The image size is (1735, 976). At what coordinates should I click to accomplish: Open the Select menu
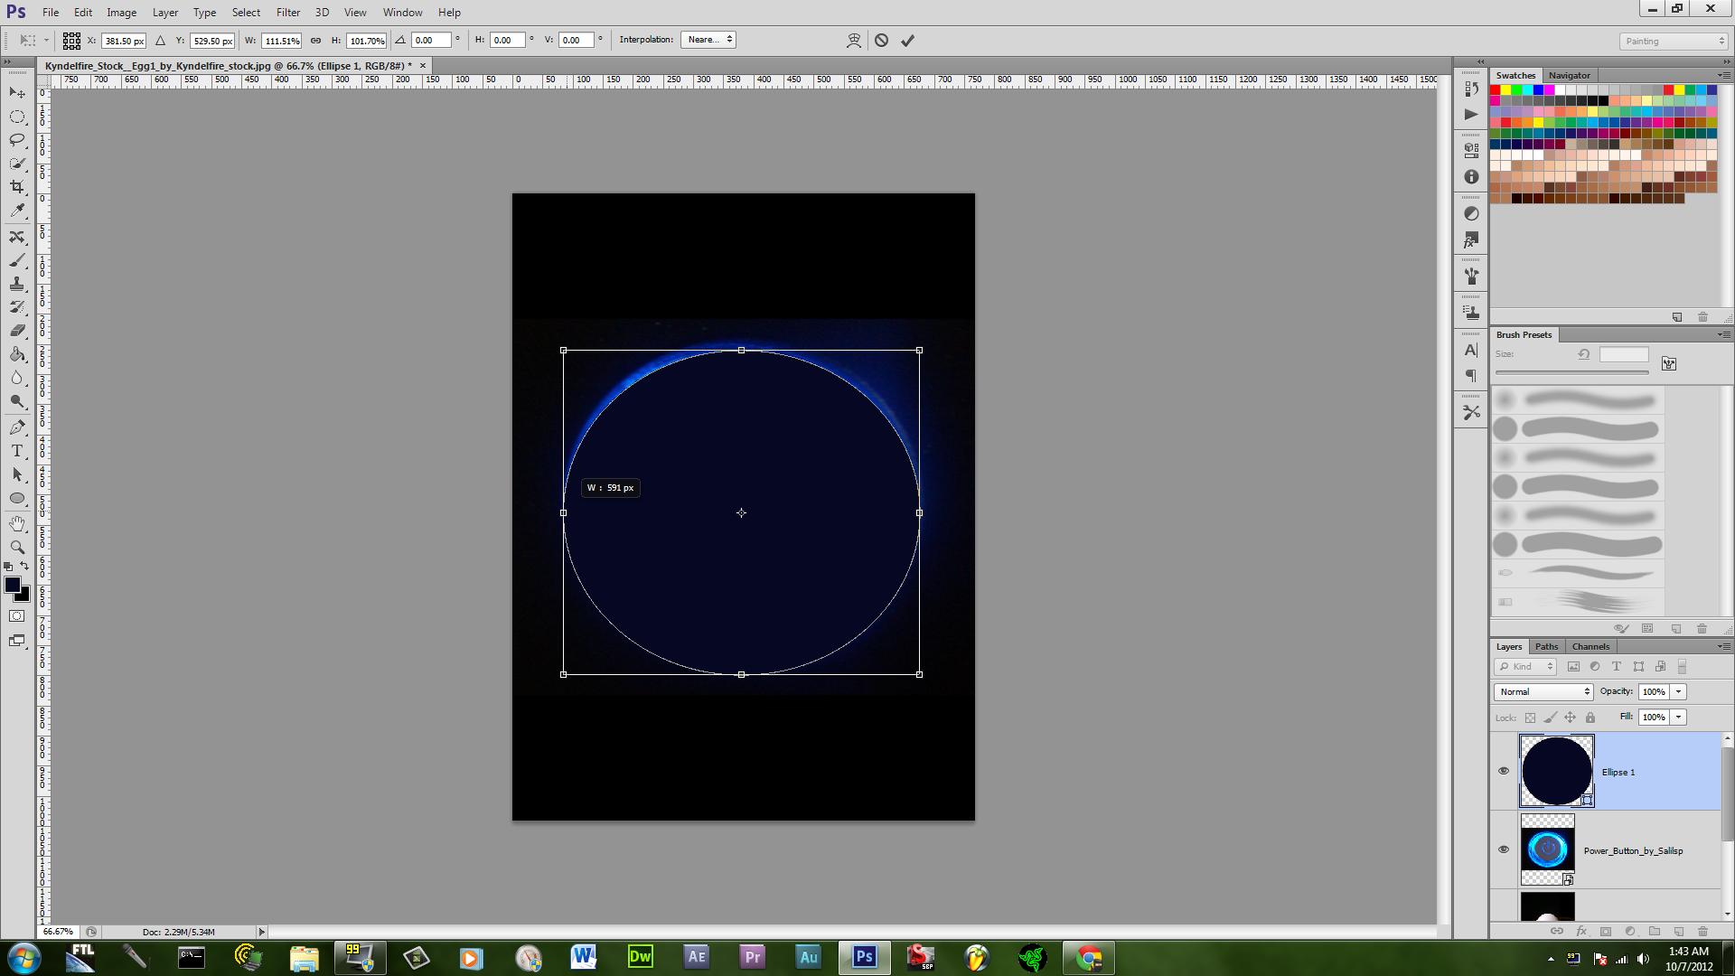(x=246, y=13)
